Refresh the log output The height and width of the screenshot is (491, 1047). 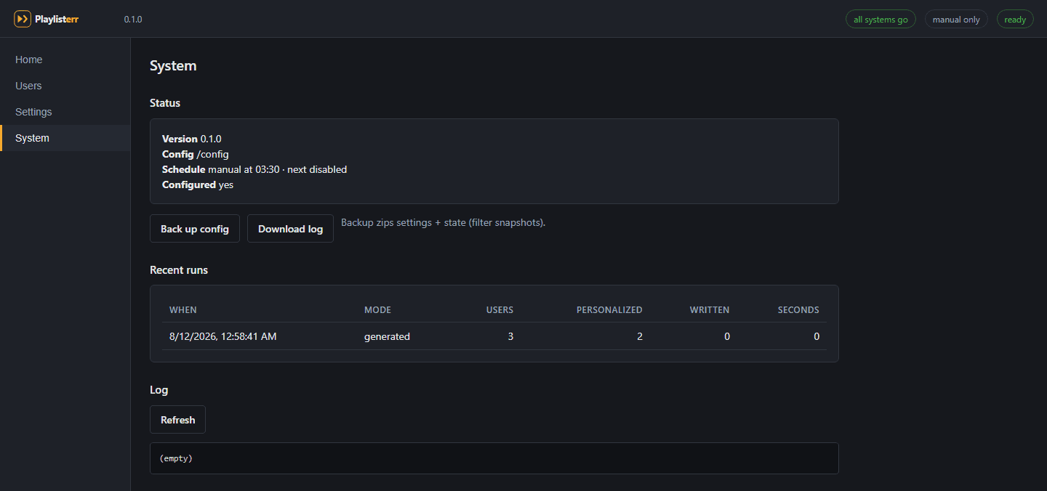coord(177,420)
